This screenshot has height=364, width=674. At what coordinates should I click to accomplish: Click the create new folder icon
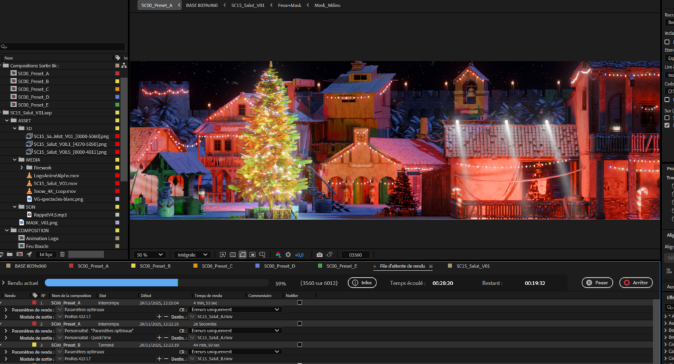pos(9,254)
